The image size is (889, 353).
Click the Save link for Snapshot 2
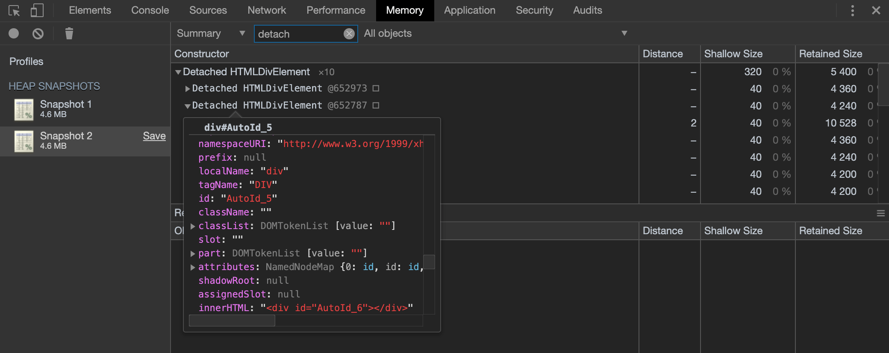pos(154,136)
